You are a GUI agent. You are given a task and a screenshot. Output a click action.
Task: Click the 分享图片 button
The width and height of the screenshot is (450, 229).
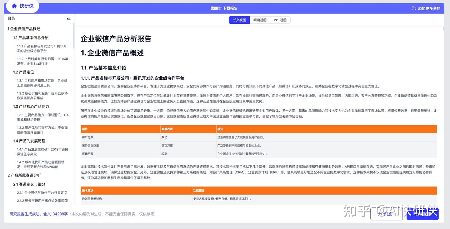click(x=386, y=214)
